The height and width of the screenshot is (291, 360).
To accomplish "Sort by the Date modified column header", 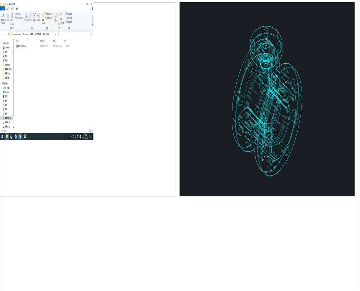I will pyautogui.click(x=42, y=41).
